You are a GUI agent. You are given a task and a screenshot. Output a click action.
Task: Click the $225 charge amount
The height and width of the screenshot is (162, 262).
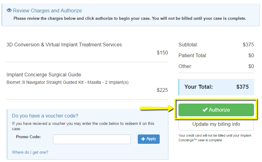(x=162, y=90)
